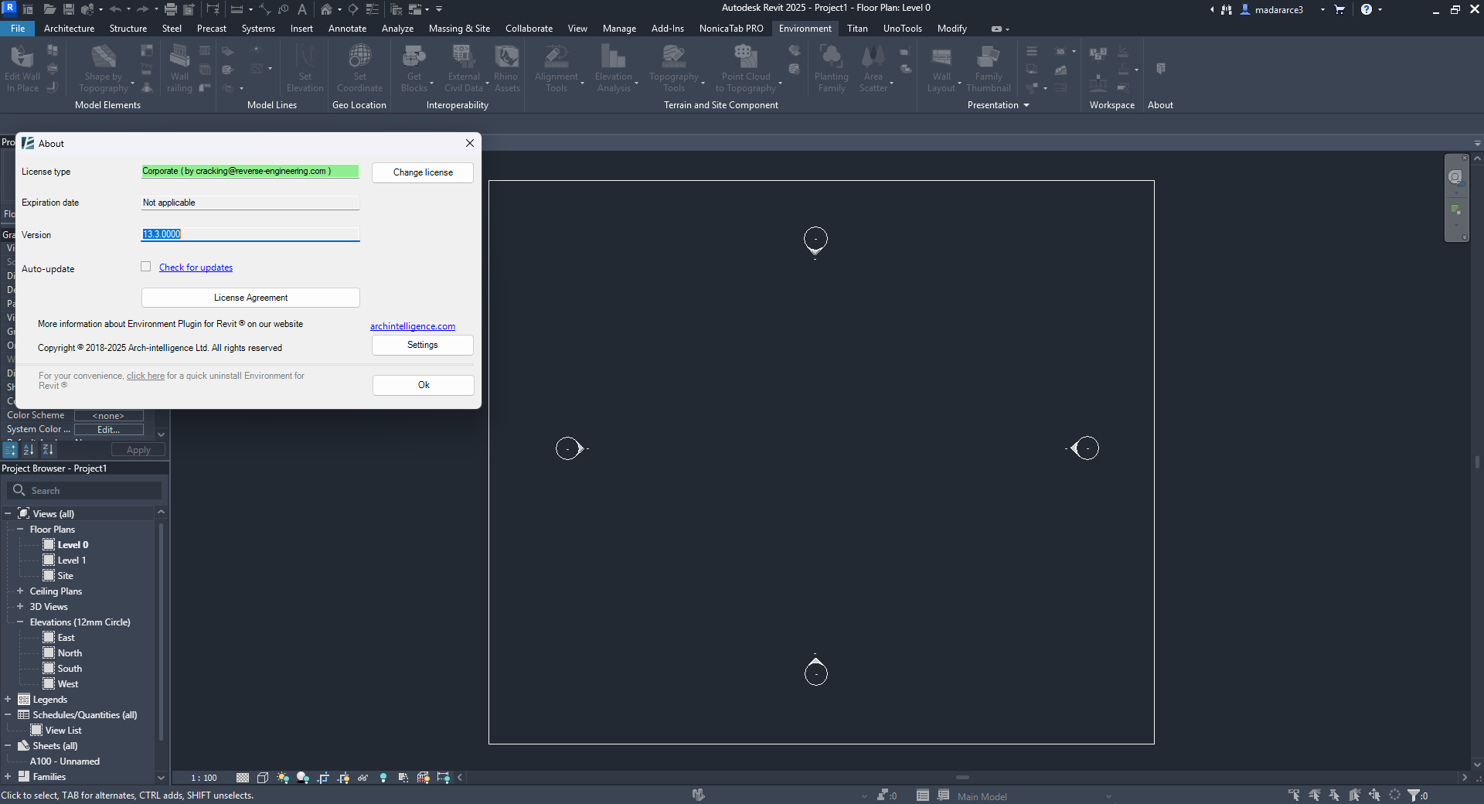The height and width of the screenshot is (804, 1484).
Task: Open the madararce3 account dropdown
Action: (x=1322, y=9)
